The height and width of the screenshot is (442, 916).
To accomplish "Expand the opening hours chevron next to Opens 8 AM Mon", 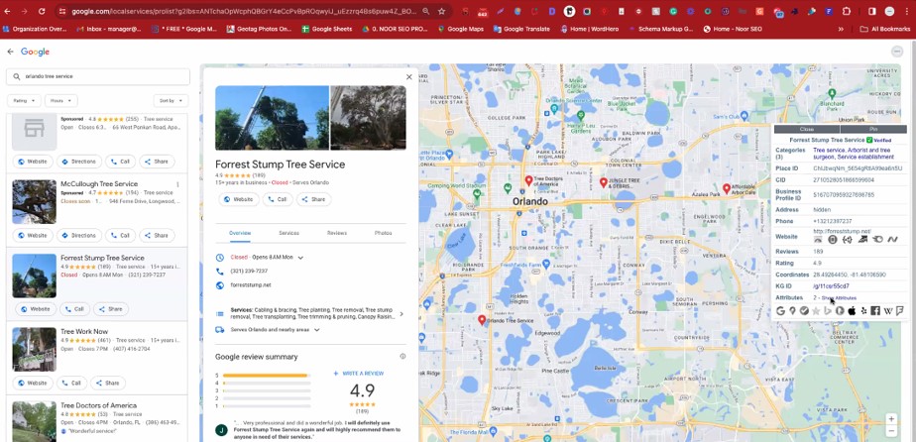I will point(300,258).
